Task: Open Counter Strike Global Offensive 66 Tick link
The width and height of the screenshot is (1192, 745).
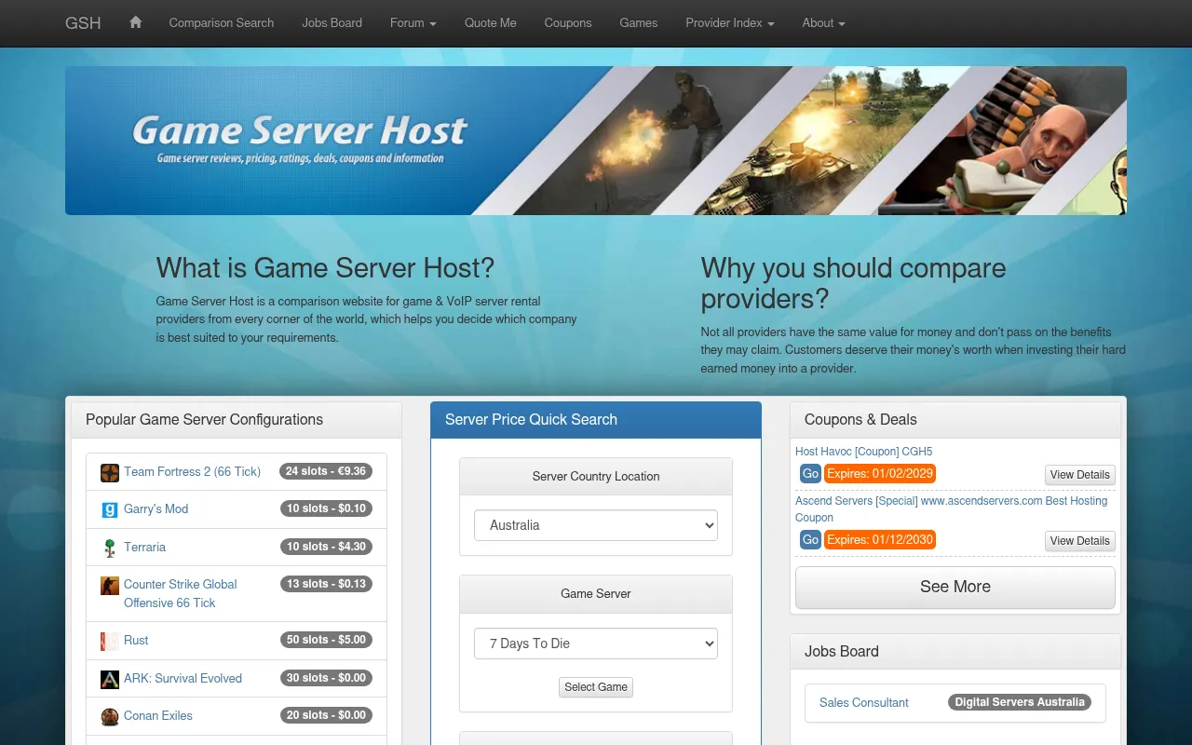Action: [181, 593]
